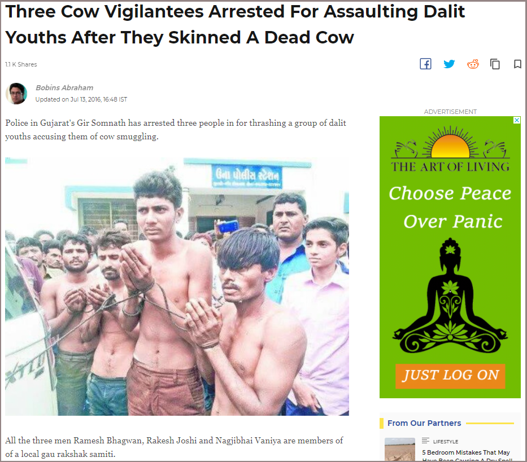Click the JUST LOG ON ad button
Viewport: 527px width, 462px height.
coord(450,376)
